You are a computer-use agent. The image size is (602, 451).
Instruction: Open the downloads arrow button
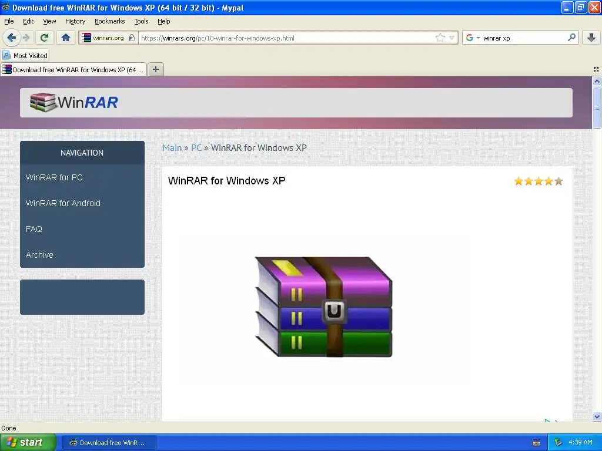591,38
